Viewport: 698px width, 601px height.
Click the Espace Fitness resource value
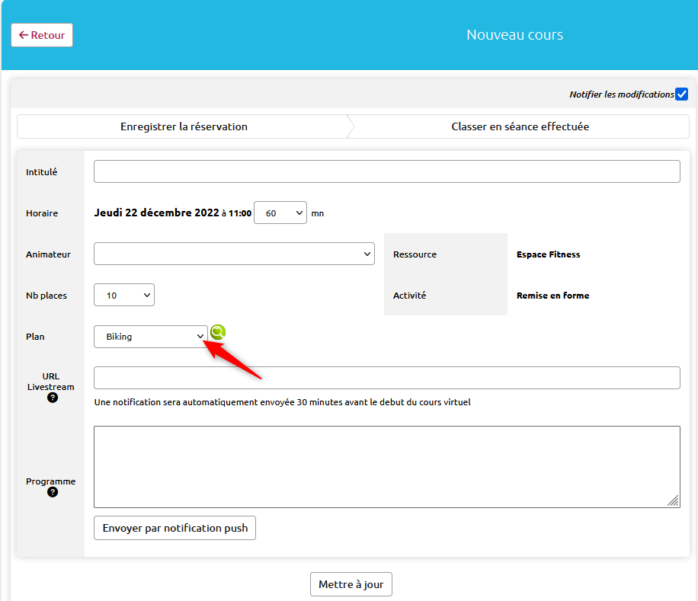(x=549, y=254)
